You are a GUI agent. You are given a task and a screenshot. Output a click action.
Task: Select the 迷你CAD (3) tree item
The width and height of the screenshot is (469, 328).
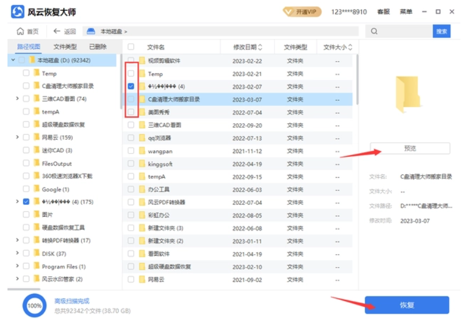57,150
